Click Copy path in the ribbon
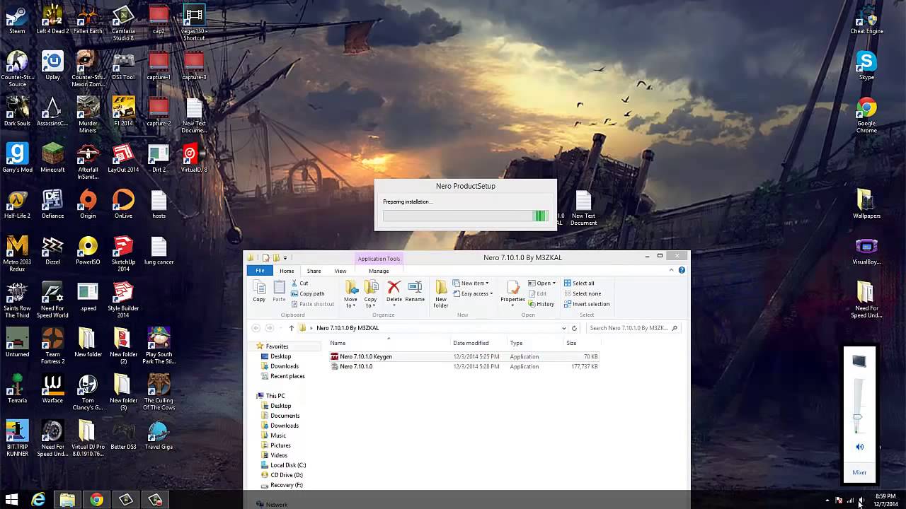 pyautogui.click(x=307, y=293)
